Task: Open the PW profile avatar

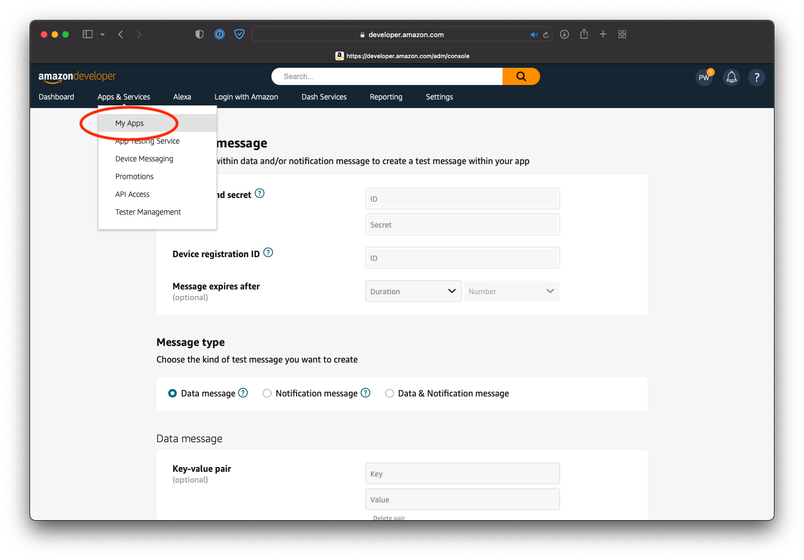Action: pyautogui.click(x=704, y=77)
